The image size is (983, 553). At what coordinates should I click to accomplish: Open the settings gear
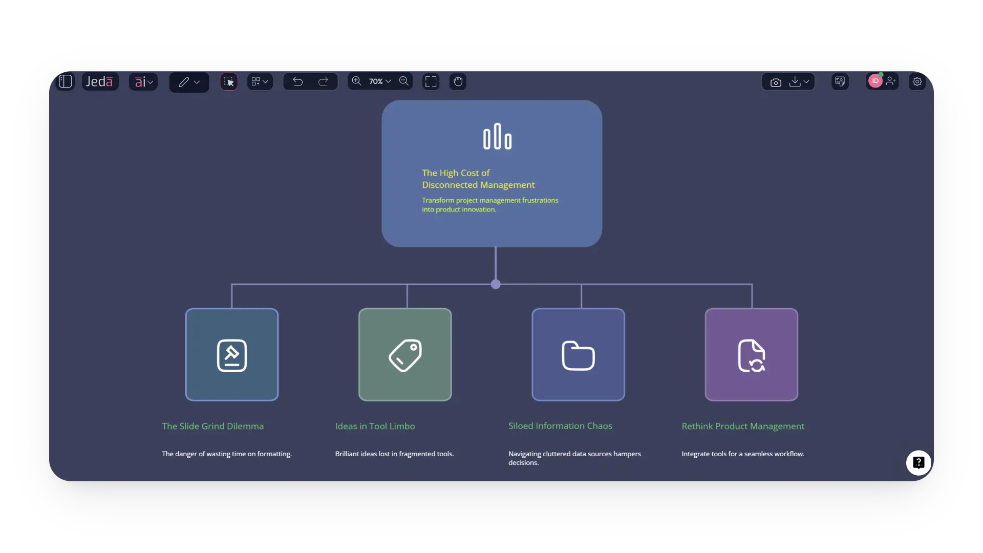(x=916, y=81)
